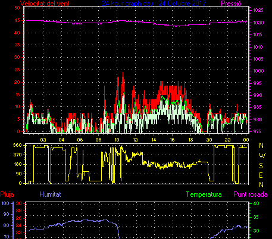
Task: Click the 1005 pressure axis value
Action: click(258, 59)
